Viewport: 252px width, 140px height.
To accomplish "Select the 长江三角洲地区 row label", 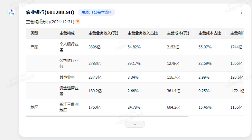I will coord(69,107).
